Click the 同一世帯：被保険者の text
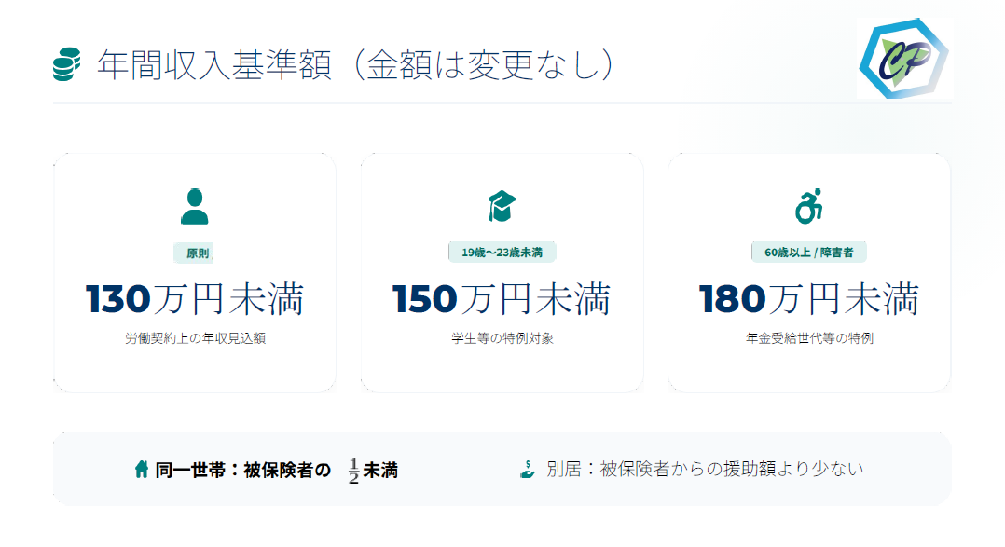This screenshot has width=1005, height=547. 242,471
